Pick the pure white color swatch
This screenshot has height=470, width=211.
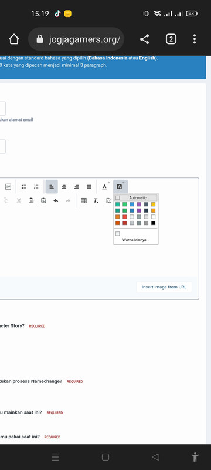pyautogui.click(x=154, y=217)
